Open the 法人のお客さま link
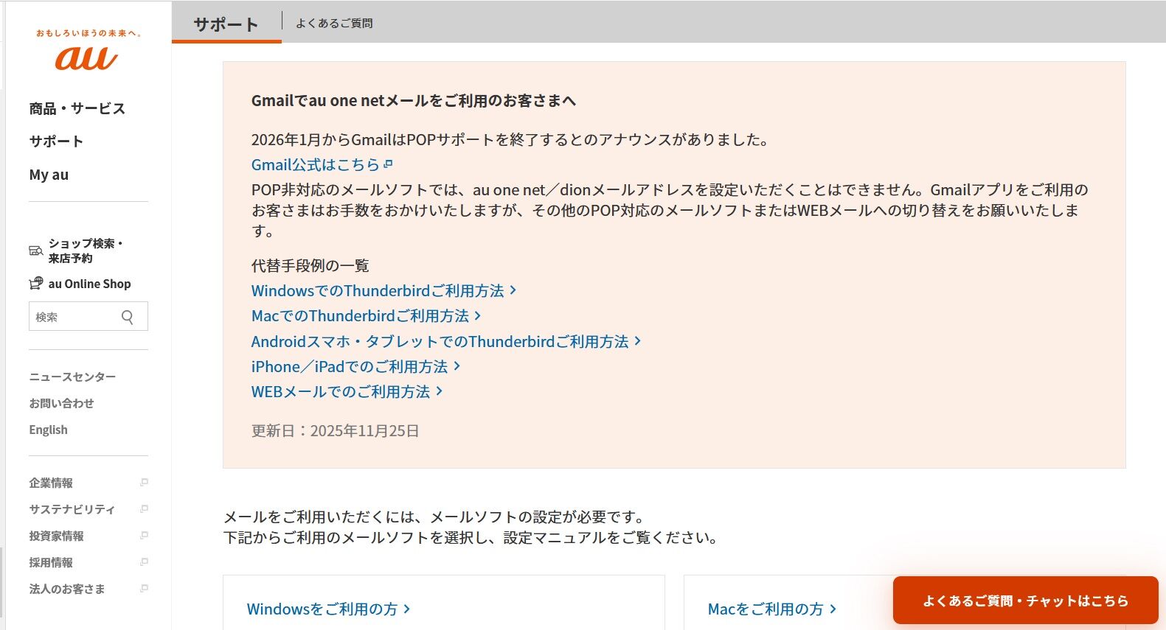Image resolution: width=1166 pixels, height=630 pixels. [67, 589]
